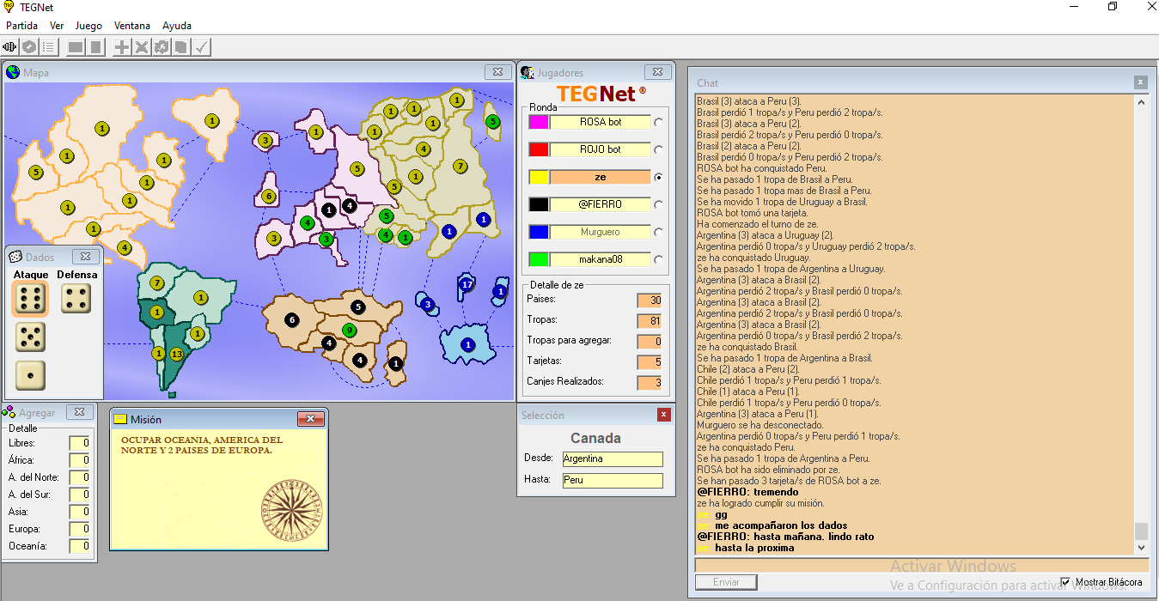Click the attack die showing five

pos(31,337)
